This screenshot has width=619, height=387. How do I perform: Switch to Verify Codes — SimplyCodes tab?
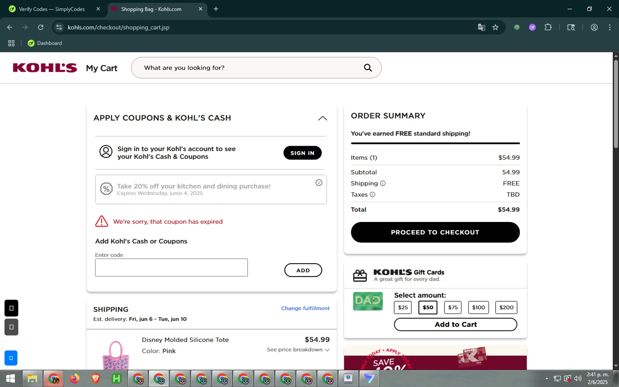[52, 9]
